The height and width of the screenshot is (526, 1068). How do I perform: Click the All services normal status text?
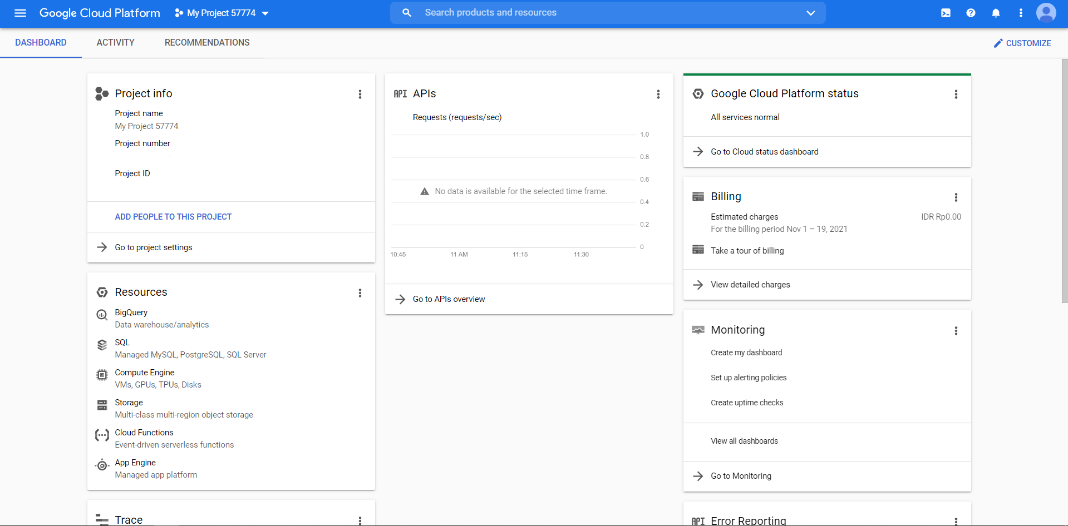745,117
